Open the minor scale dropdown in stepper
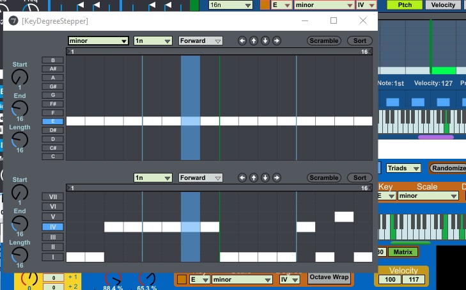The width and height of the screenshot is (466, 290). point(98,41)
